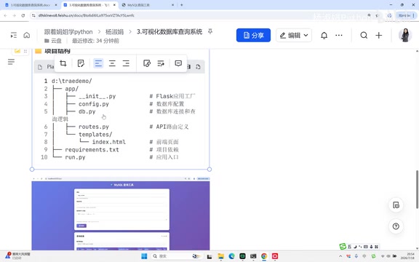
Task: Open breadcrumb 跟着娟姐学python
Action: click(68, 32)
